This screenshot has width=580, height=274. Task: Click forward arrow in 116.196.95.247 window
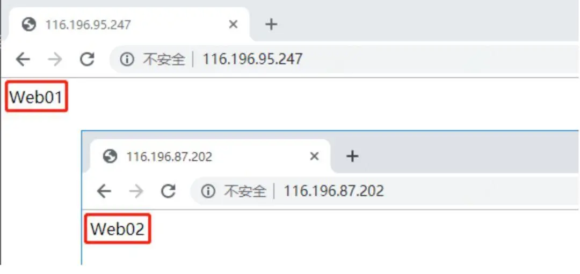pyautogui.click(x=55, y=59)
